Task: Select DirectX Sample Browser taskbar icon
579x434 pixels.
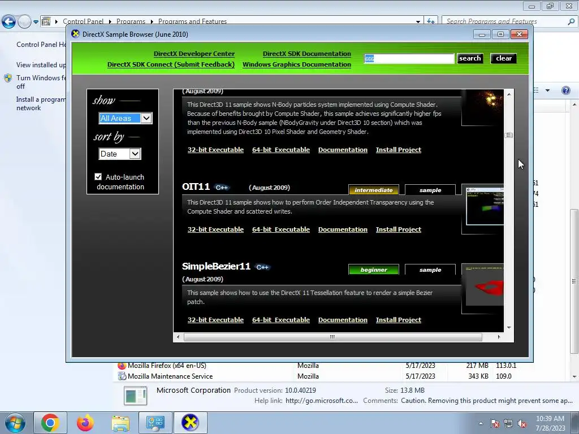Action: click(x=190, y=423)
